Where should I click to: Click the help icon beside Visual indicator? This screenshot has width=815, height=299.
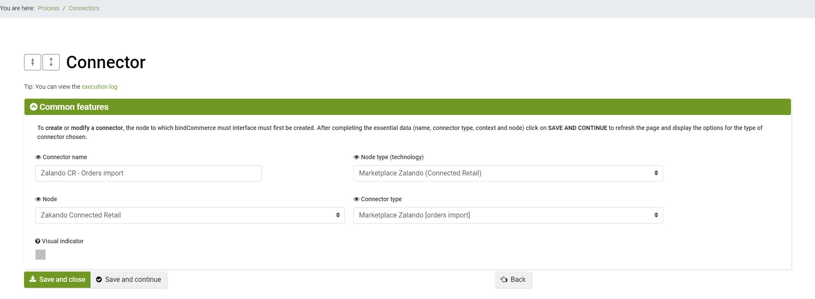(38, 242)
